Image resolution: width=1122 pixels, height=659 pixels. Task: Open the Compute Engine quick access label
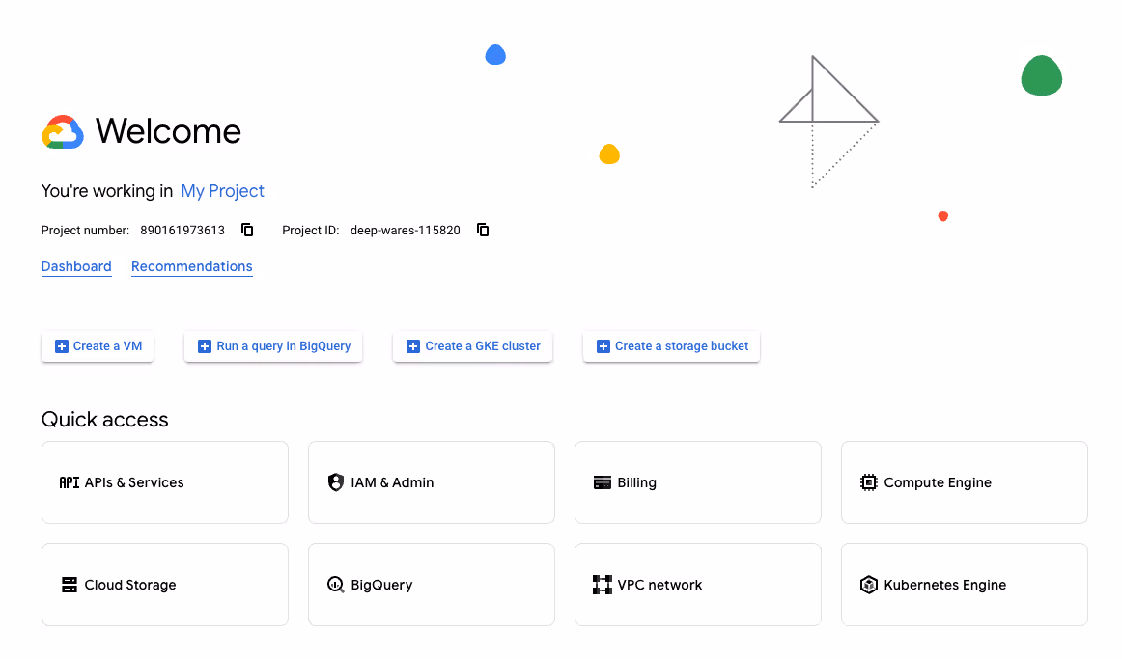[938, 482]
